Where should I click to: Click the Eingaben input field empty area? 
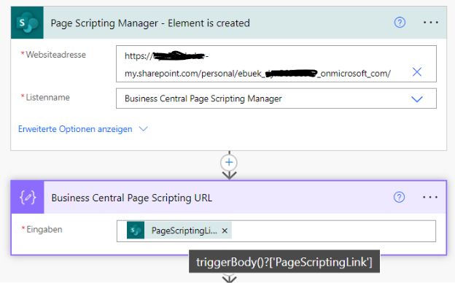(334, 231)
